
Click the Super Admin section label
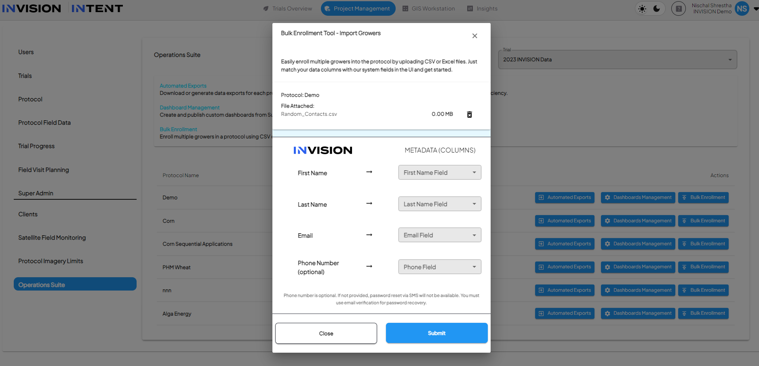(36, 193)
